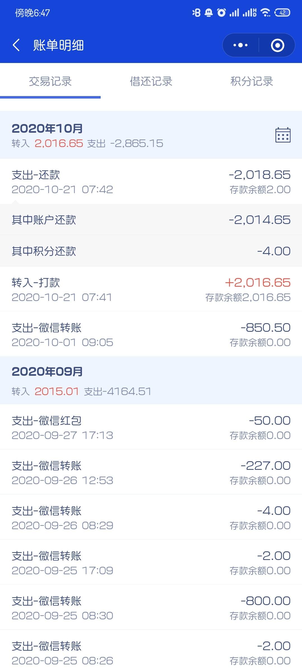Tap the Wi-Fi status icon
The image size is (302, 672).
(265, 13)
